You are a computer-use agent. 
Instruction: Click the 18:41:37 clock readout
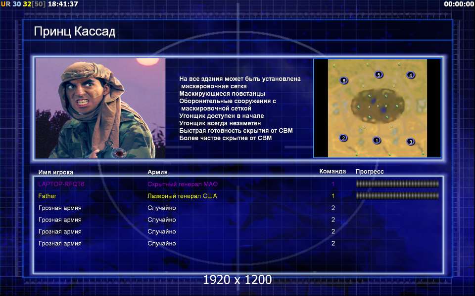[63, 4]
